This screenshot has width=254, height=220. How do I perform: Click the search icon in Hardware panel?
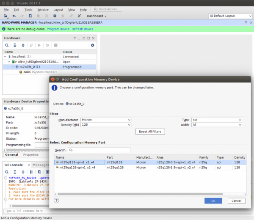point(7,45)
